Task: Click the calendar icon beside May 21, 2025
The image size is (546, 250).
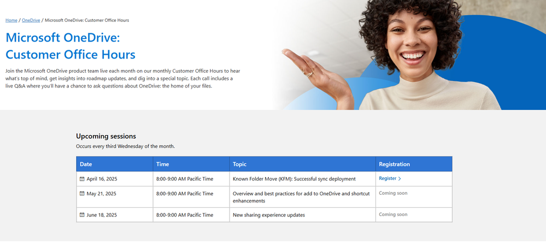Action: click(82, 194)
